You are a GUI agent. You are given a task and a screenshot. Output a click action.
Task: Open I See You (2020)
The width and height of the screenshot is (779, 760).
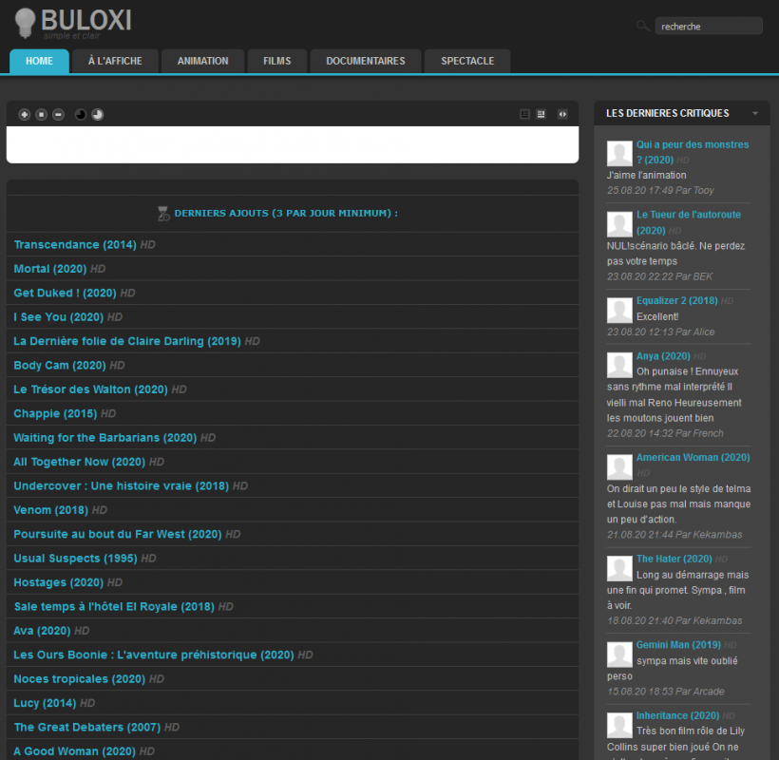pos(59,317)
